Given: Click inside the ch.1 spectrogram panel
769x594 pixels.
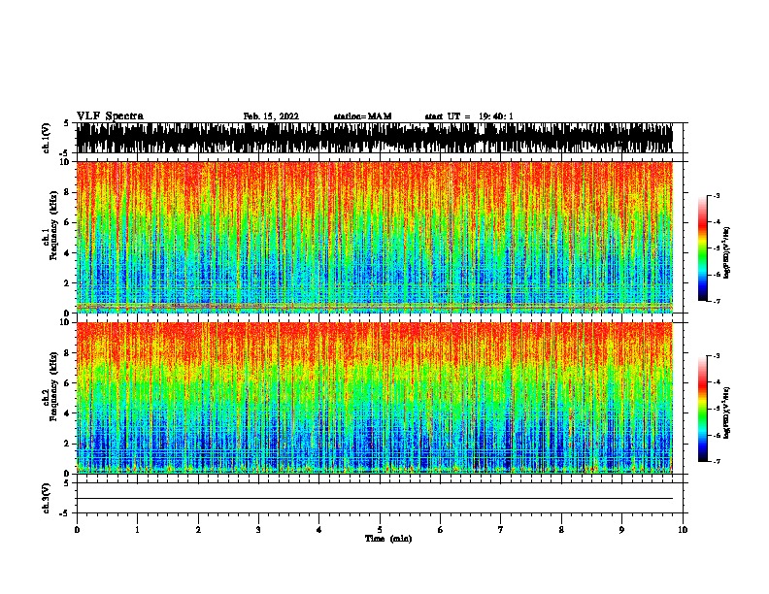Looking at the screenshot, I should pyautogui.click(x=375, y=237).
